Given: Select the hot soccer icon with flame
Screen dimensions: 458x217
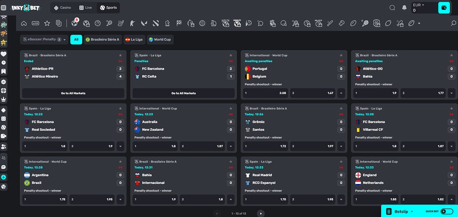Looking at the screenshot, I should coord(75,23).
